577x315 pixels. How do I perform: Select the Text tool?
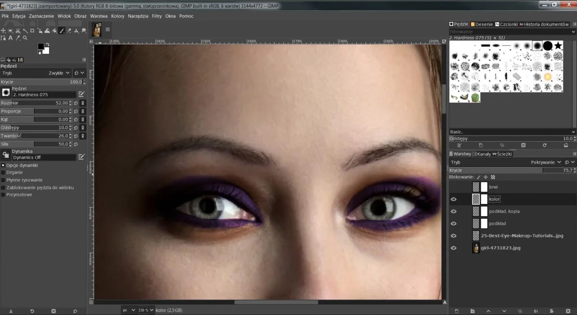click(x=11, y=38)
